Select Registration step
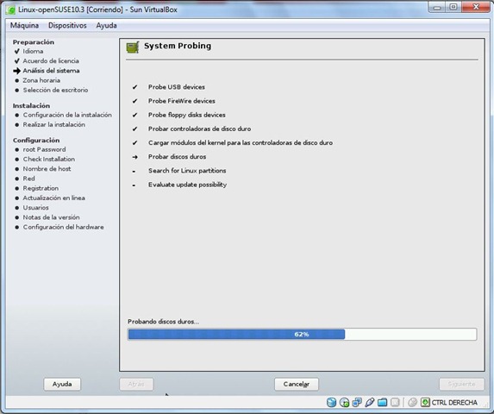494x414 pixels. tap(41, 188)
